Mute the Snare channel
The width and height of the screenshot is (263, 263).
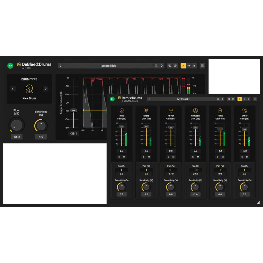tap(149, 157)
